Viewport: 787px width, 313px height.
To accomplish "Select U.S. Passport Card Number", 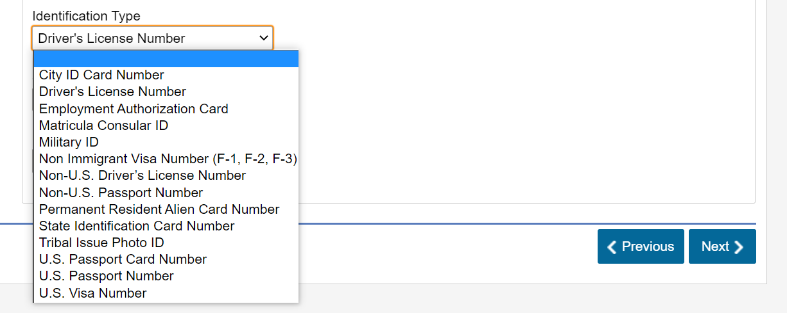I will coord(166,259).
